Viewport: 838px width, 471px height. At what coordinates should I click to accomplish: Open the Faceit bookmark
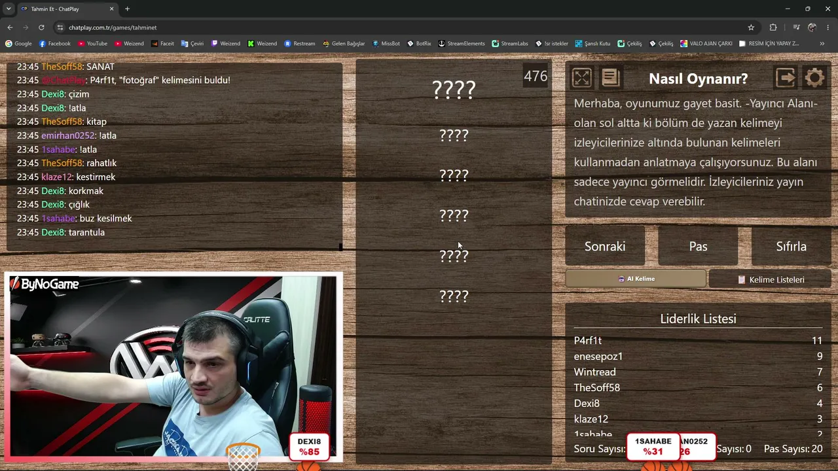[162, 44]
